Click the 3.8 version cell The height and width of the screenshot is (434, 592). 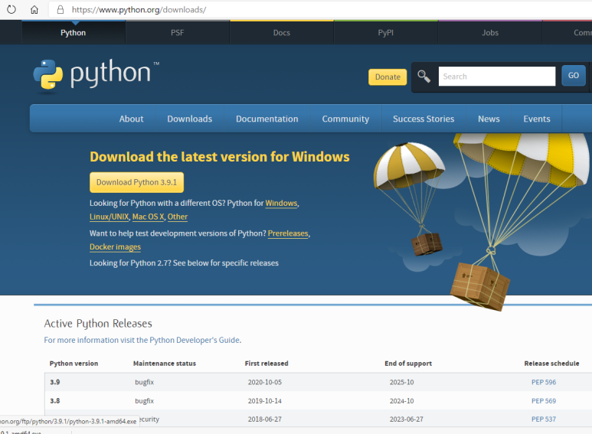pos(55,401)
